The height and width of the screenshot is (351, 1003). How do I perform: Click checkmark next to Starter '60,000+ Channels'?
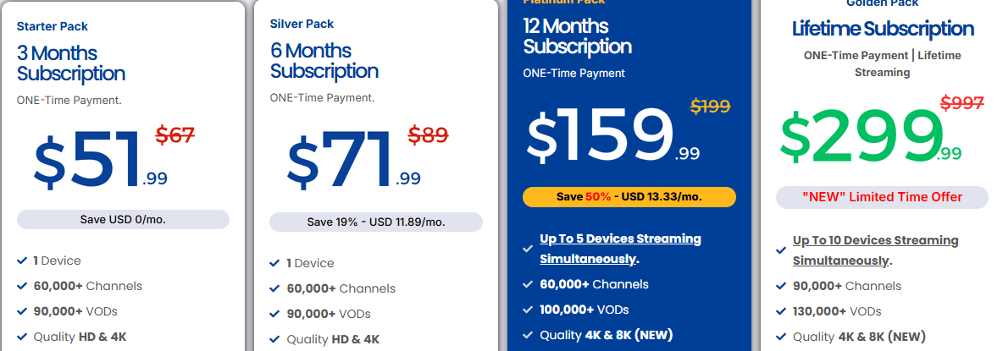21,286
